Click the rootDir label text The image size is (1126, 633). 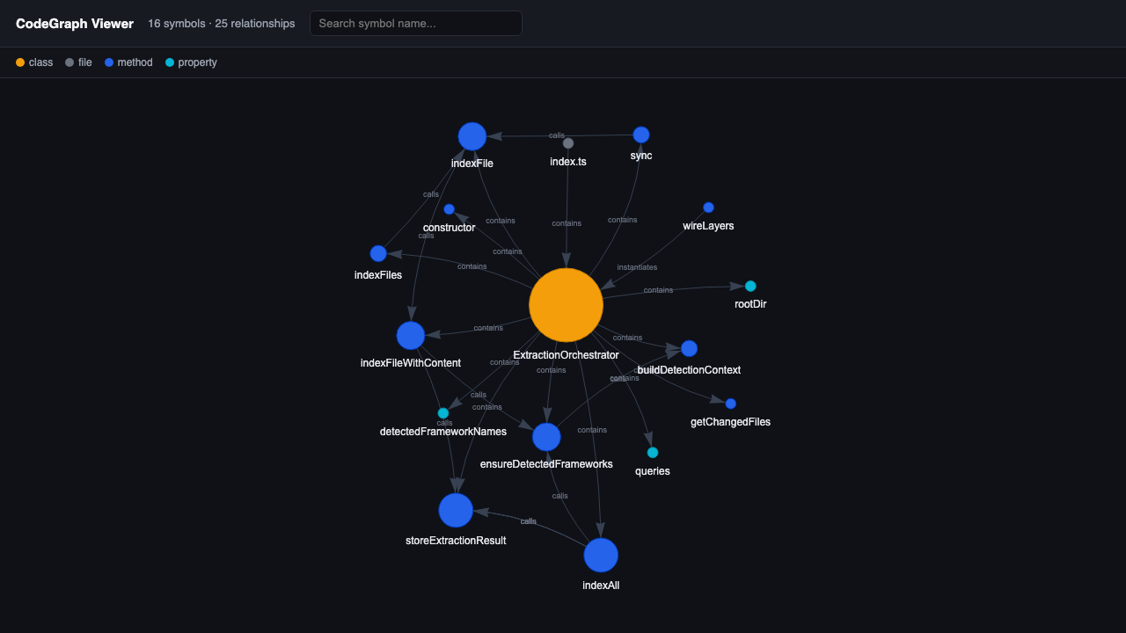[750, 304]
